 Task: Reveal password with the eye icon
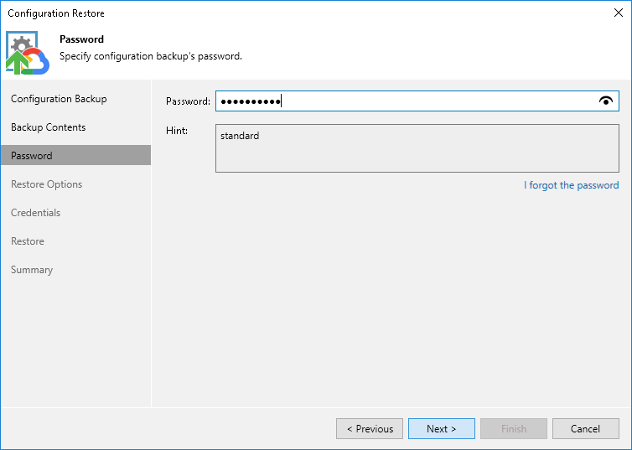coord(606,101)
